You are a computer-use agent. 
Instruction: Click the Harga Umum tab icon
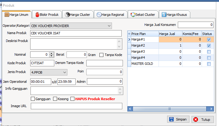[x=7, y=15]
